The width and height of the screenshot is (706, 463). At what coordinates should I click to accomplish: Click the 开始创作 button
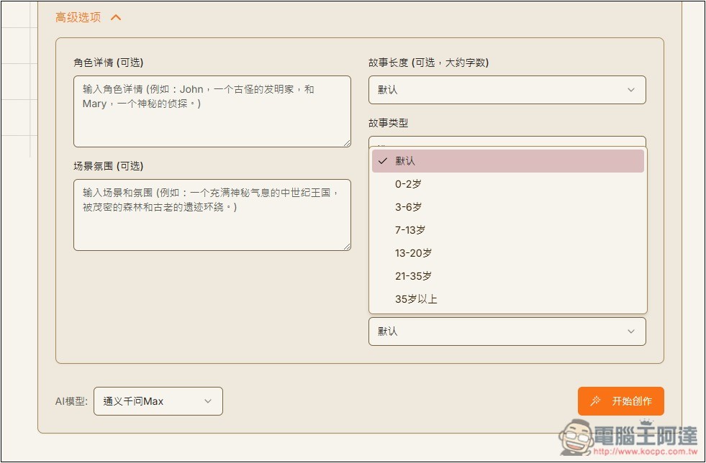(x=621, y=401)
